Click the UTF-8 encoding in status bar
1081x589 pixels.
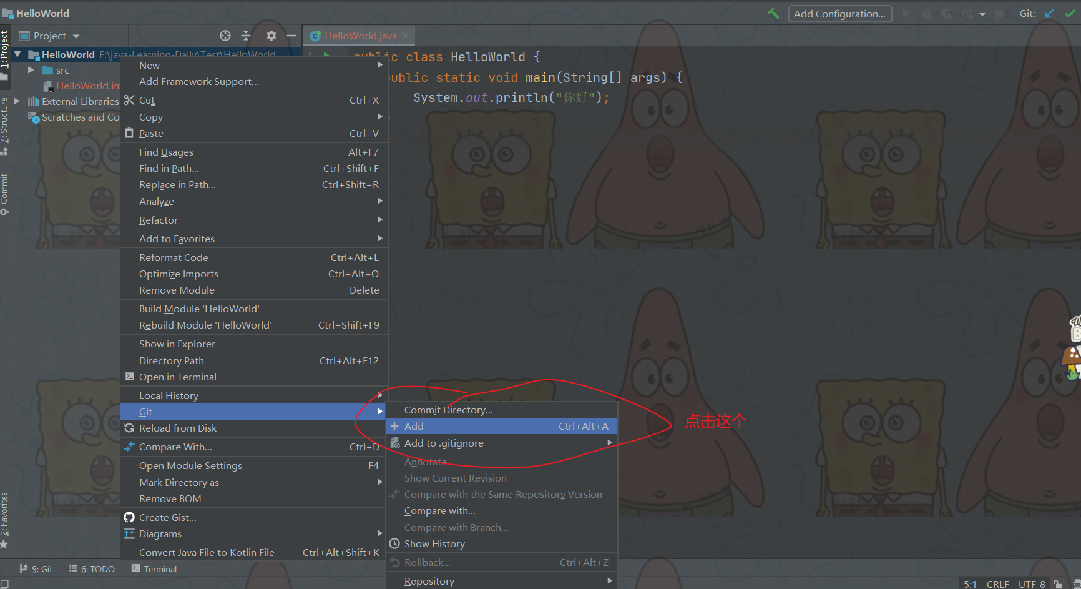(1032, 584)
